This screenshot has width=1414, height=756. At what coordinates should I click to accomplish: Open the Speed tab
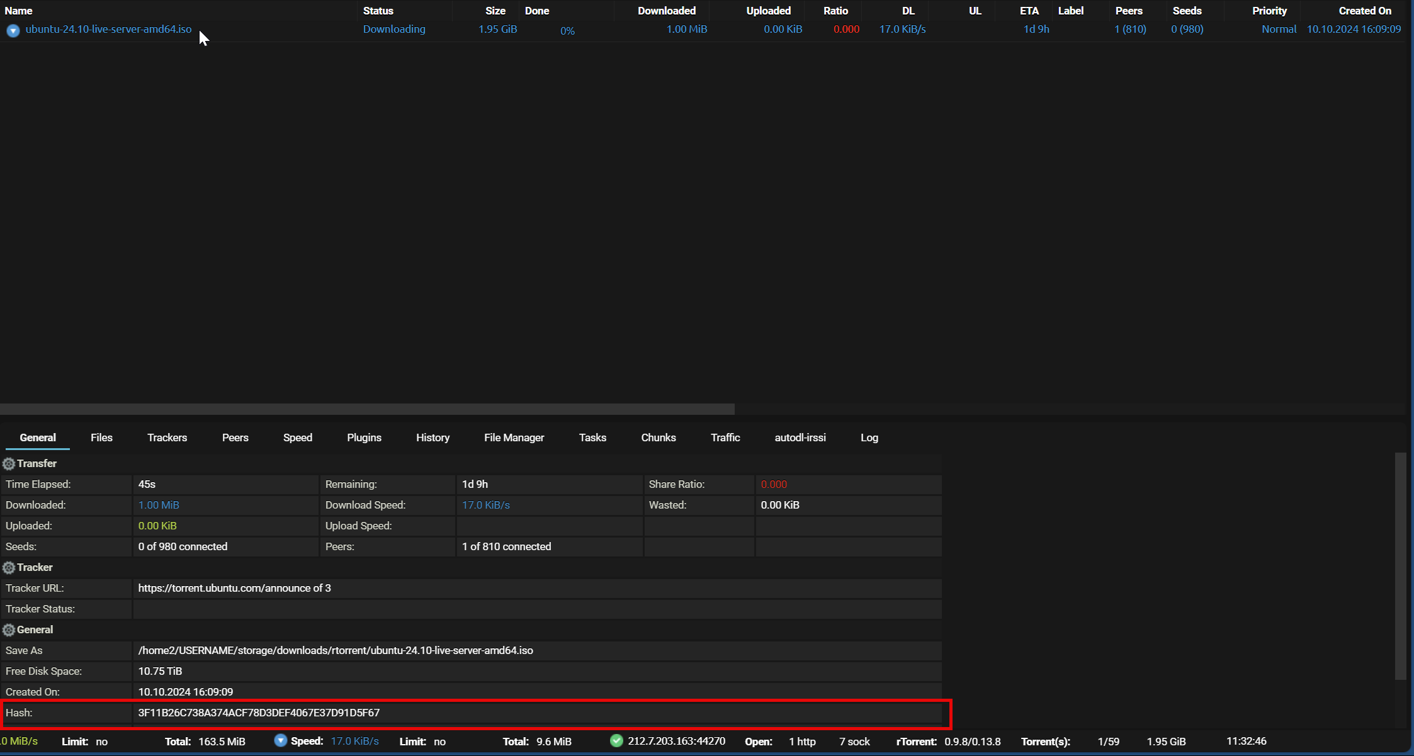[x=298, y=437]
